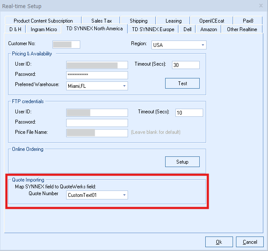The width and height of the screenshot is (268, 251).
Task: Switch to the OpenICEcat tab
Action: (x=211, y=20)
